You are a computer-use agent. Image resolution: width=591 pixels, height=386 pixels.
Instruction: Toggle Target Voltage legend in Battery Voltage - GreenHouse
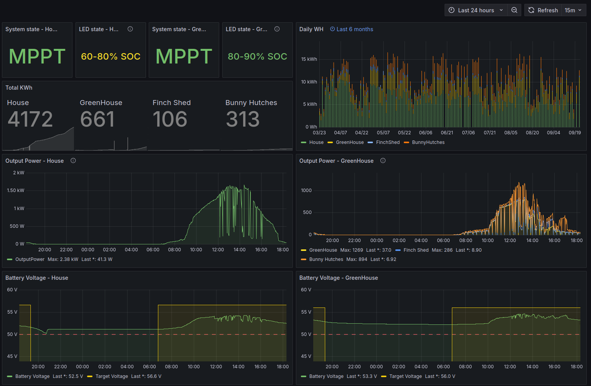point(405,376)
